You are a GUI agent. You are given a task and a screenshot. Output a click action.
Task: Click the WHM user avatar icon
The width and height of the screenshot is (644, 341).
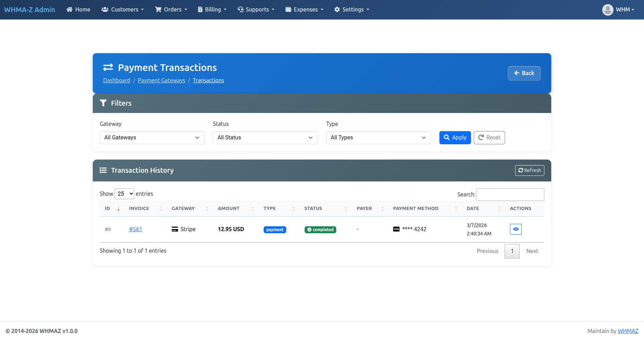pyautogui.click(x=608, y=9)
